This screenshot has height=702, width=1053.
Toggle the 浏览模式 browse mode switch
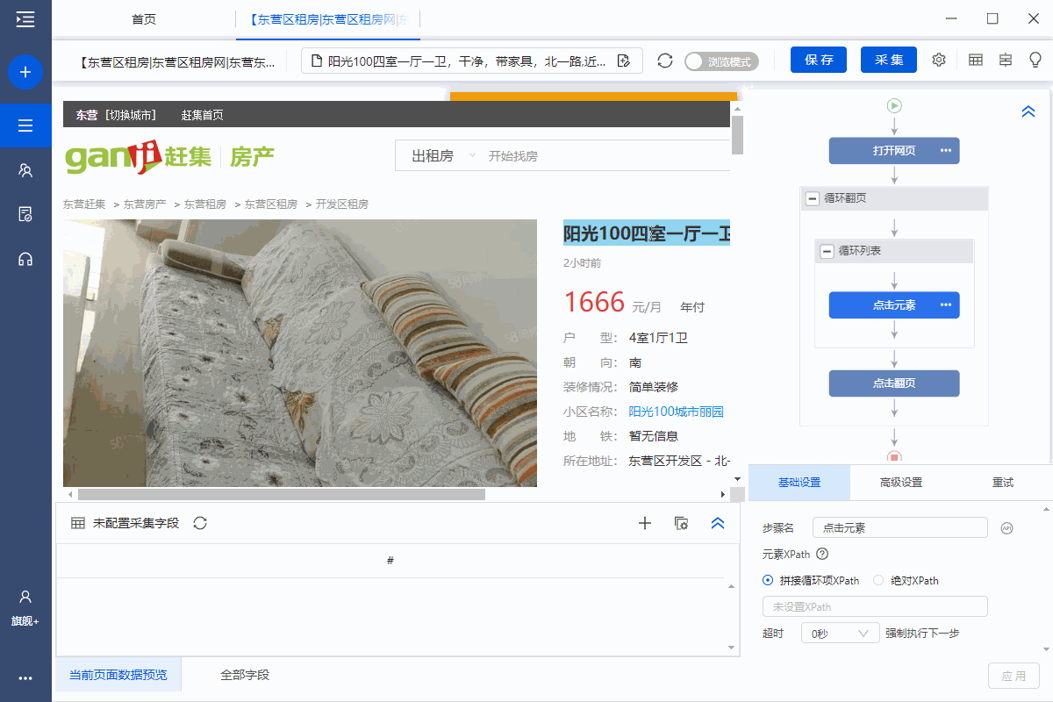(721, 61)
